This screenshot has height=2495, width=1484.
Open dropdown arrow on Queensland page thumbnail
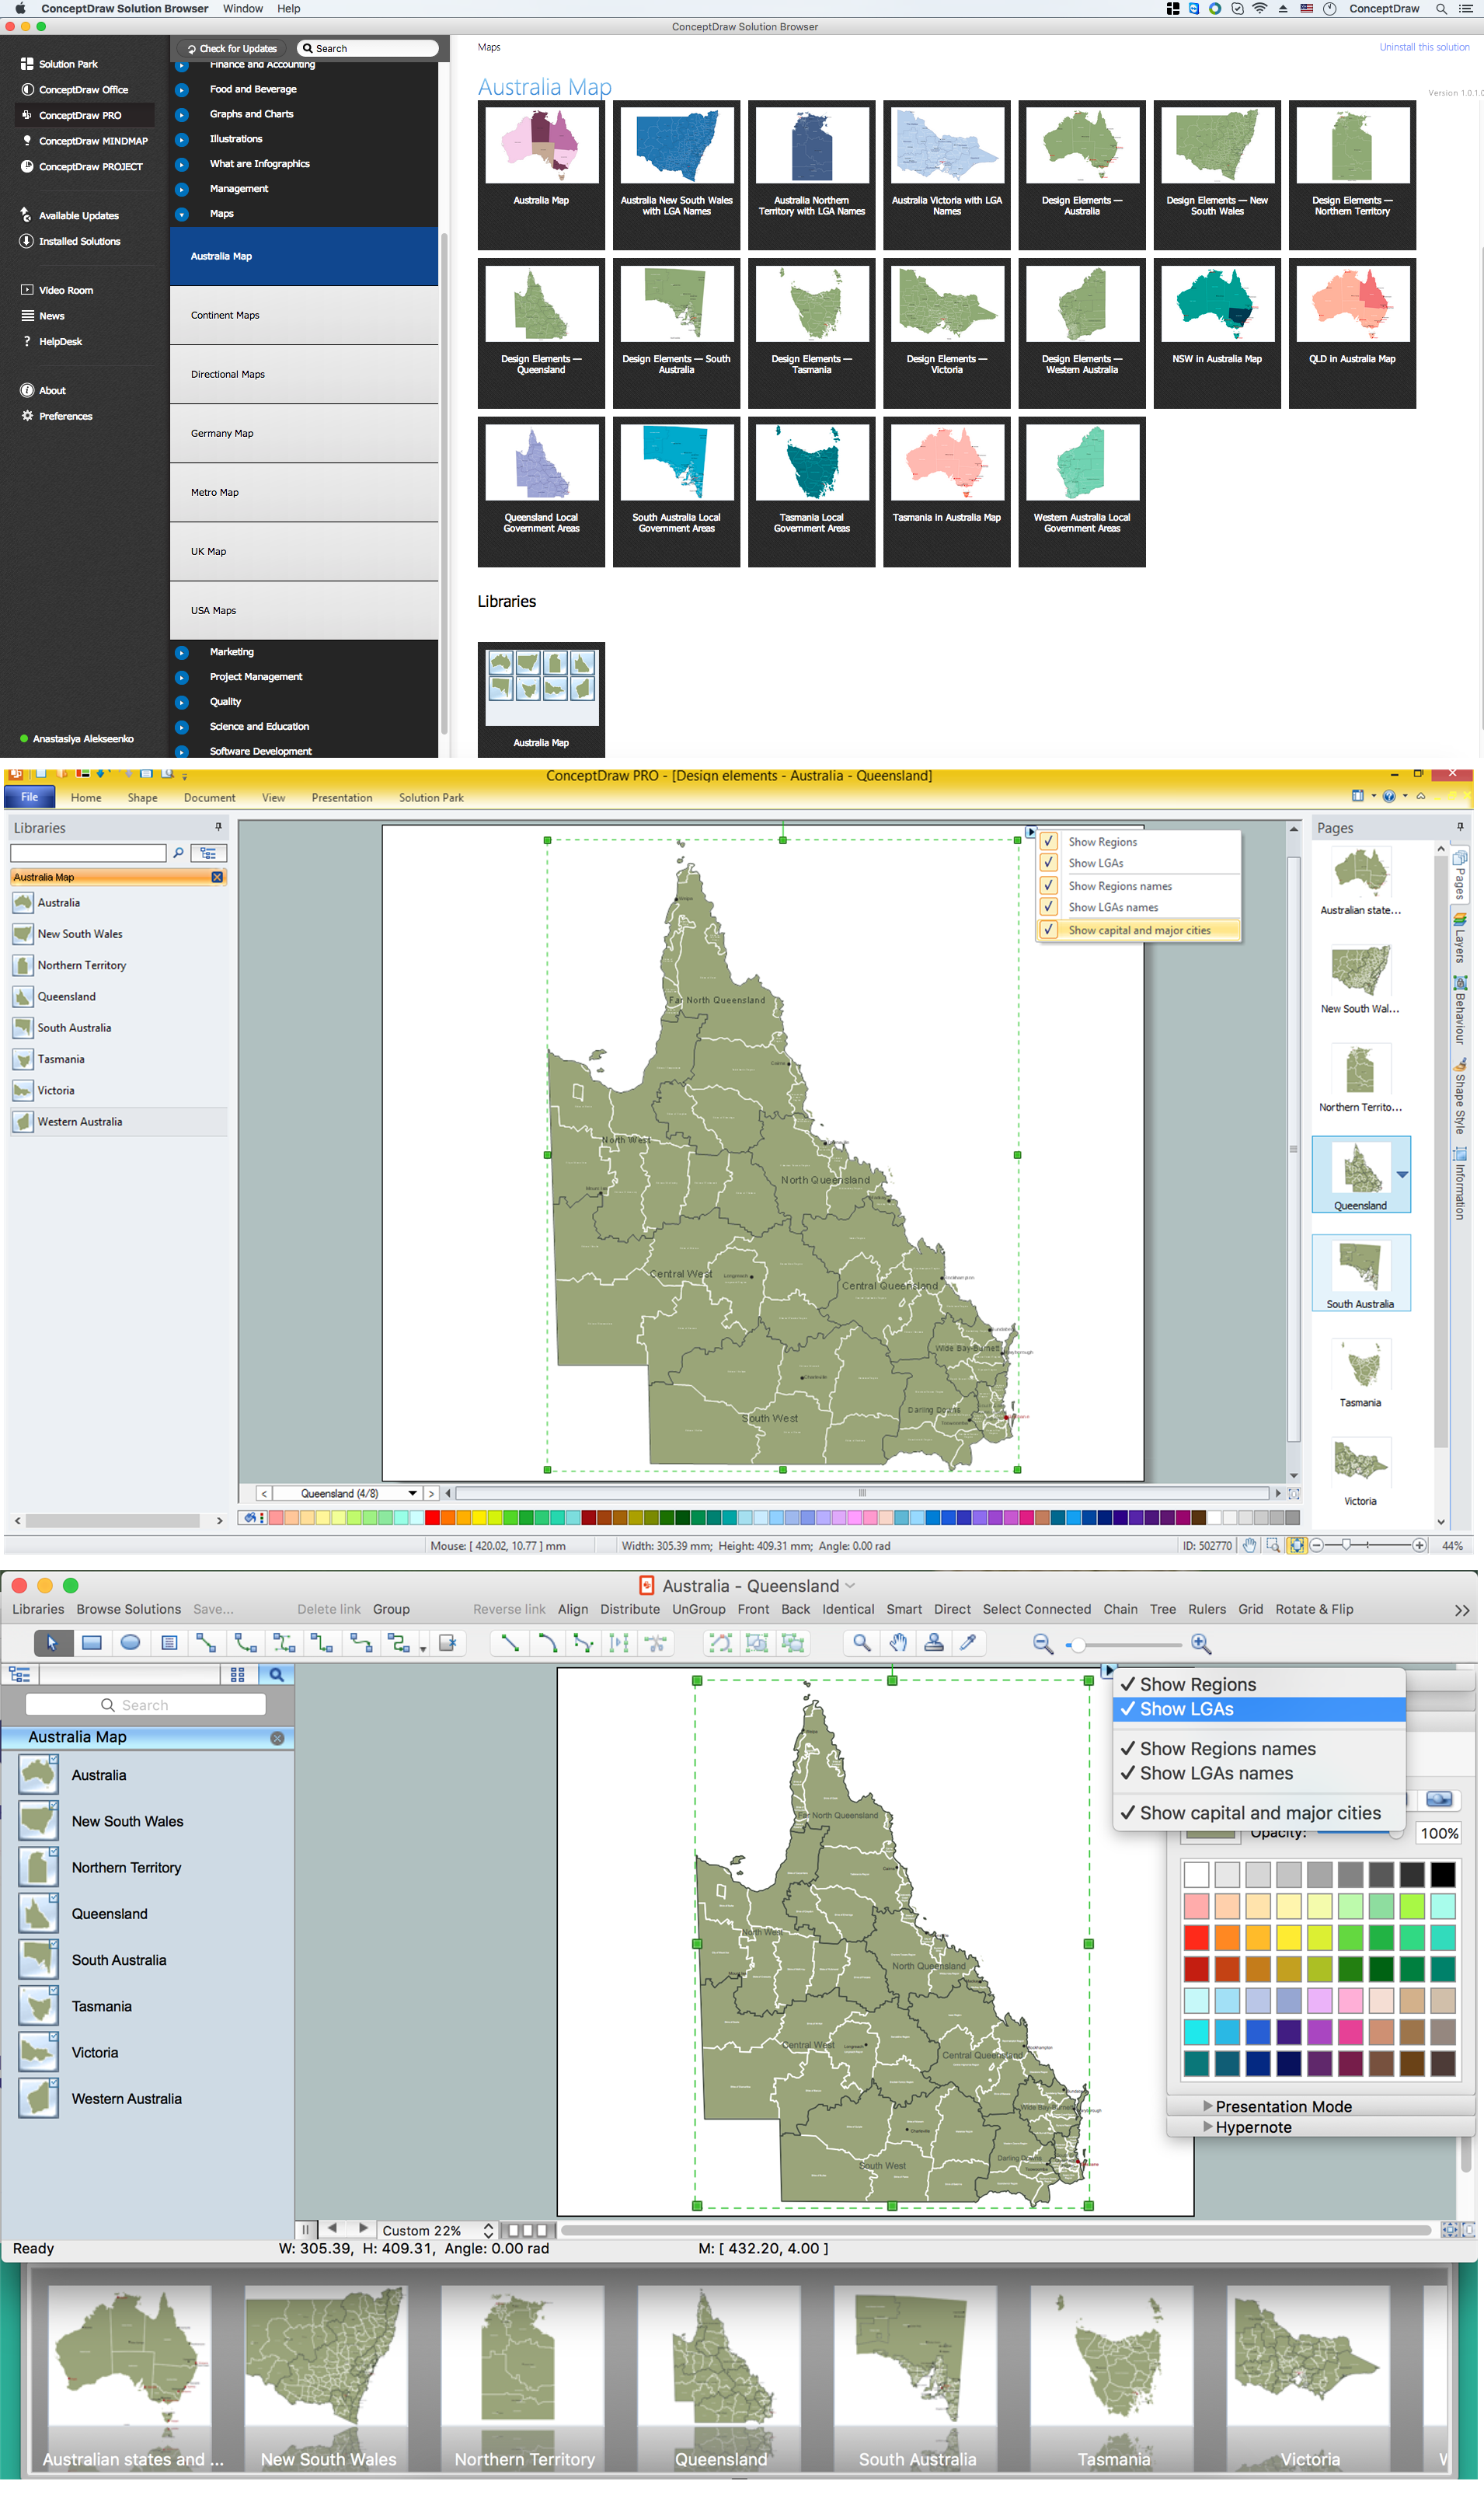point(1402,1174)
